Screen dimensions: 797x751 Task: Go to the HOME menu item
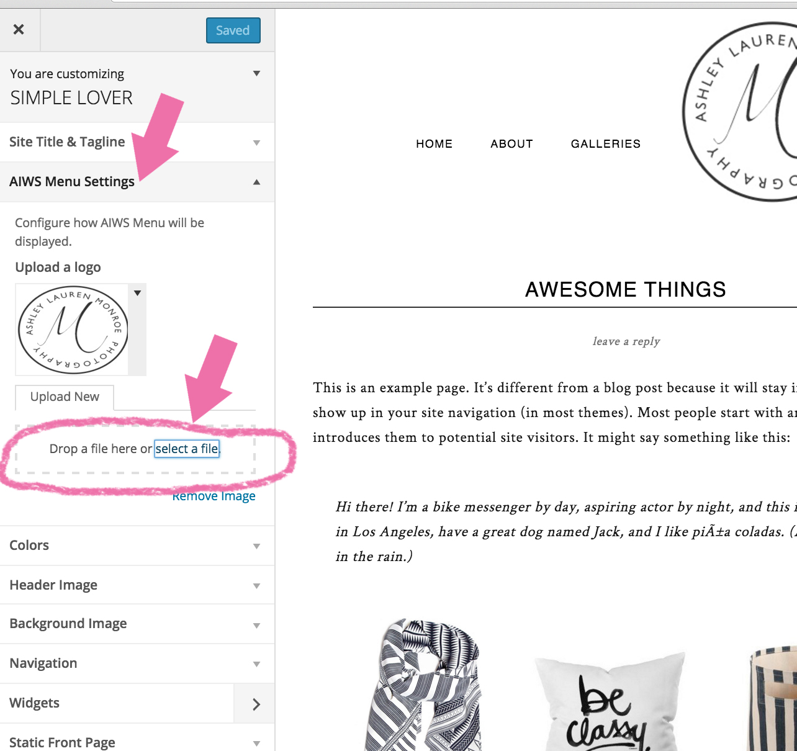[x=435, y=144]
